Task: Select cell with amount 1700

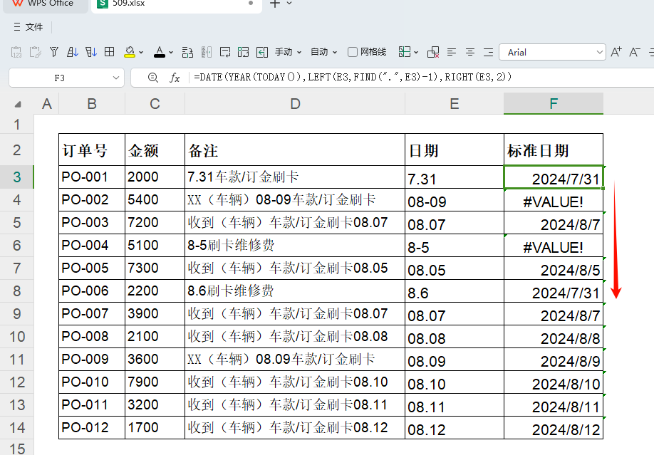Action: coord(155,428)
